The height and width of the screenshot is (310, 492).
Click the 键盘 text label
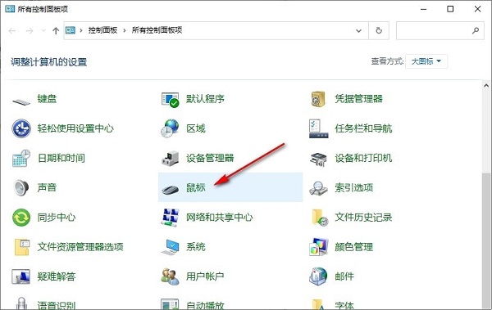tap(47, 99)
